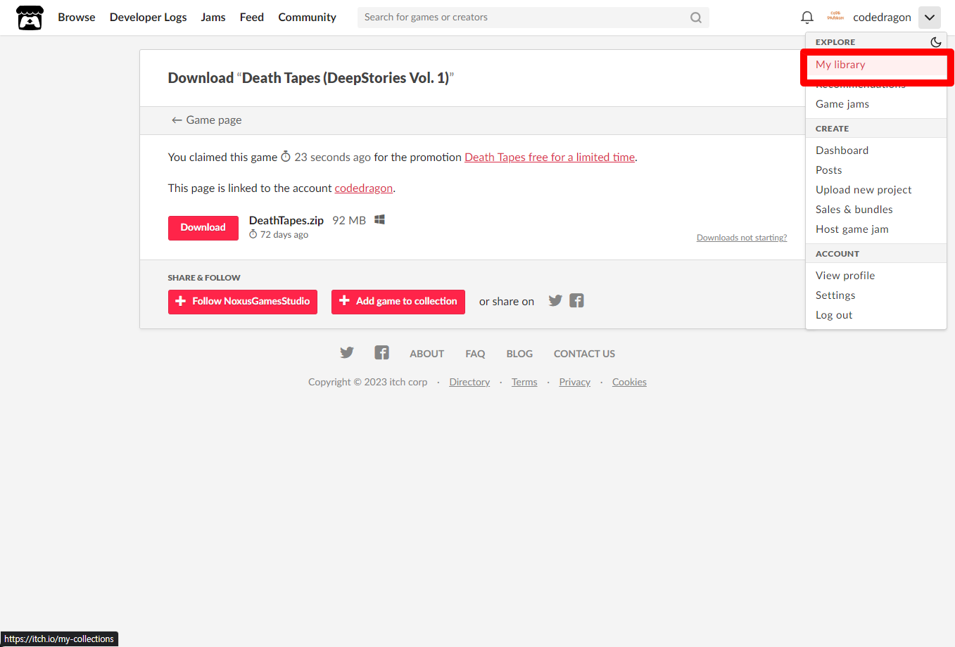Click the red Download button

(203, 228)
